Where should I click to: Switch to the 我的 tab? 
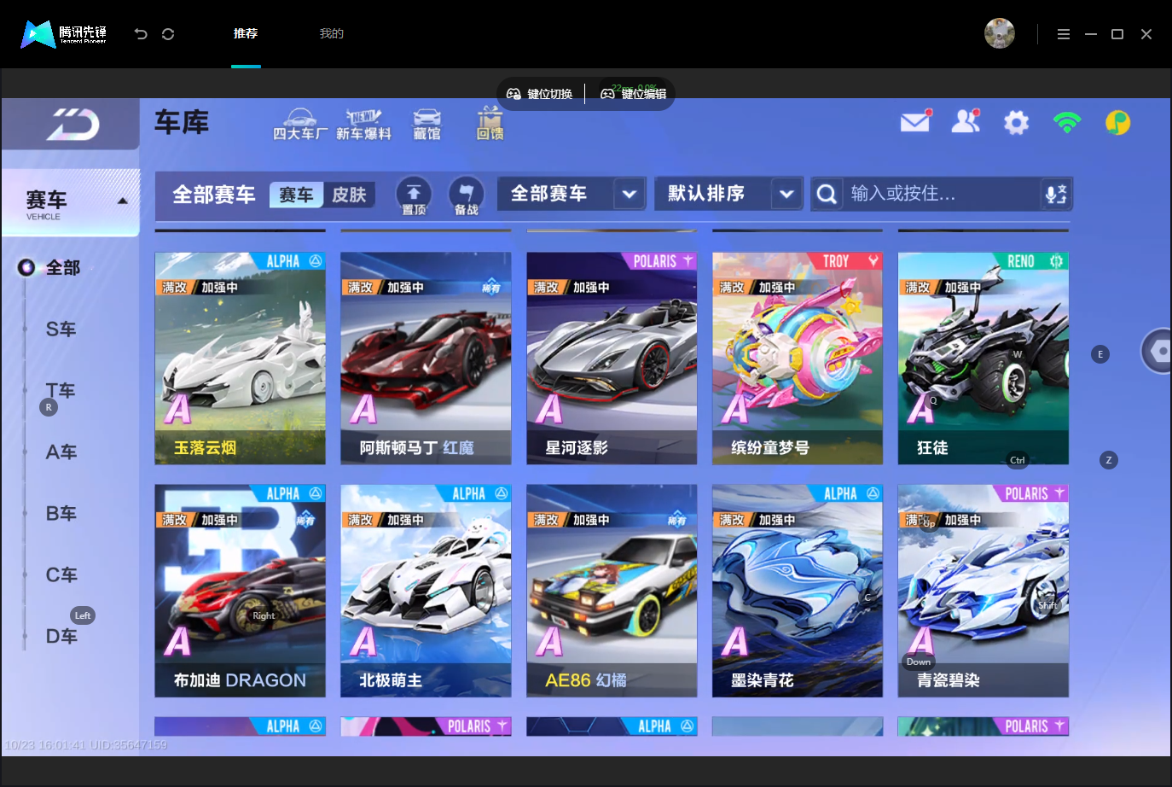click(331, 33)
